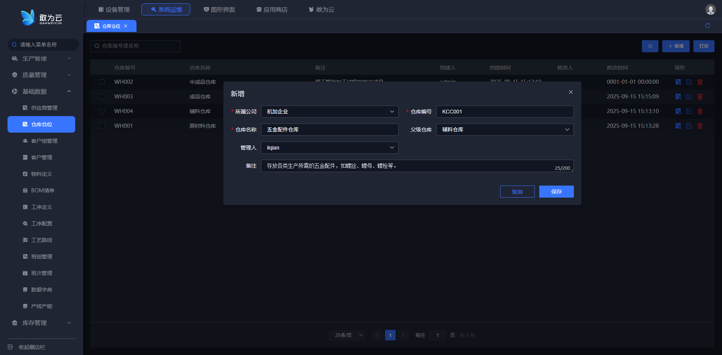Open the user avatar menu

click(710, 9)
